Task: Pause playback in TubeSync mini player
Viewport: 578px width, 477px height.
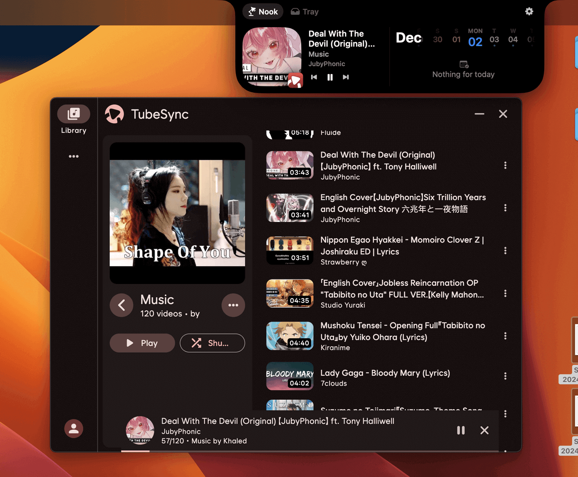Action: 461,430
